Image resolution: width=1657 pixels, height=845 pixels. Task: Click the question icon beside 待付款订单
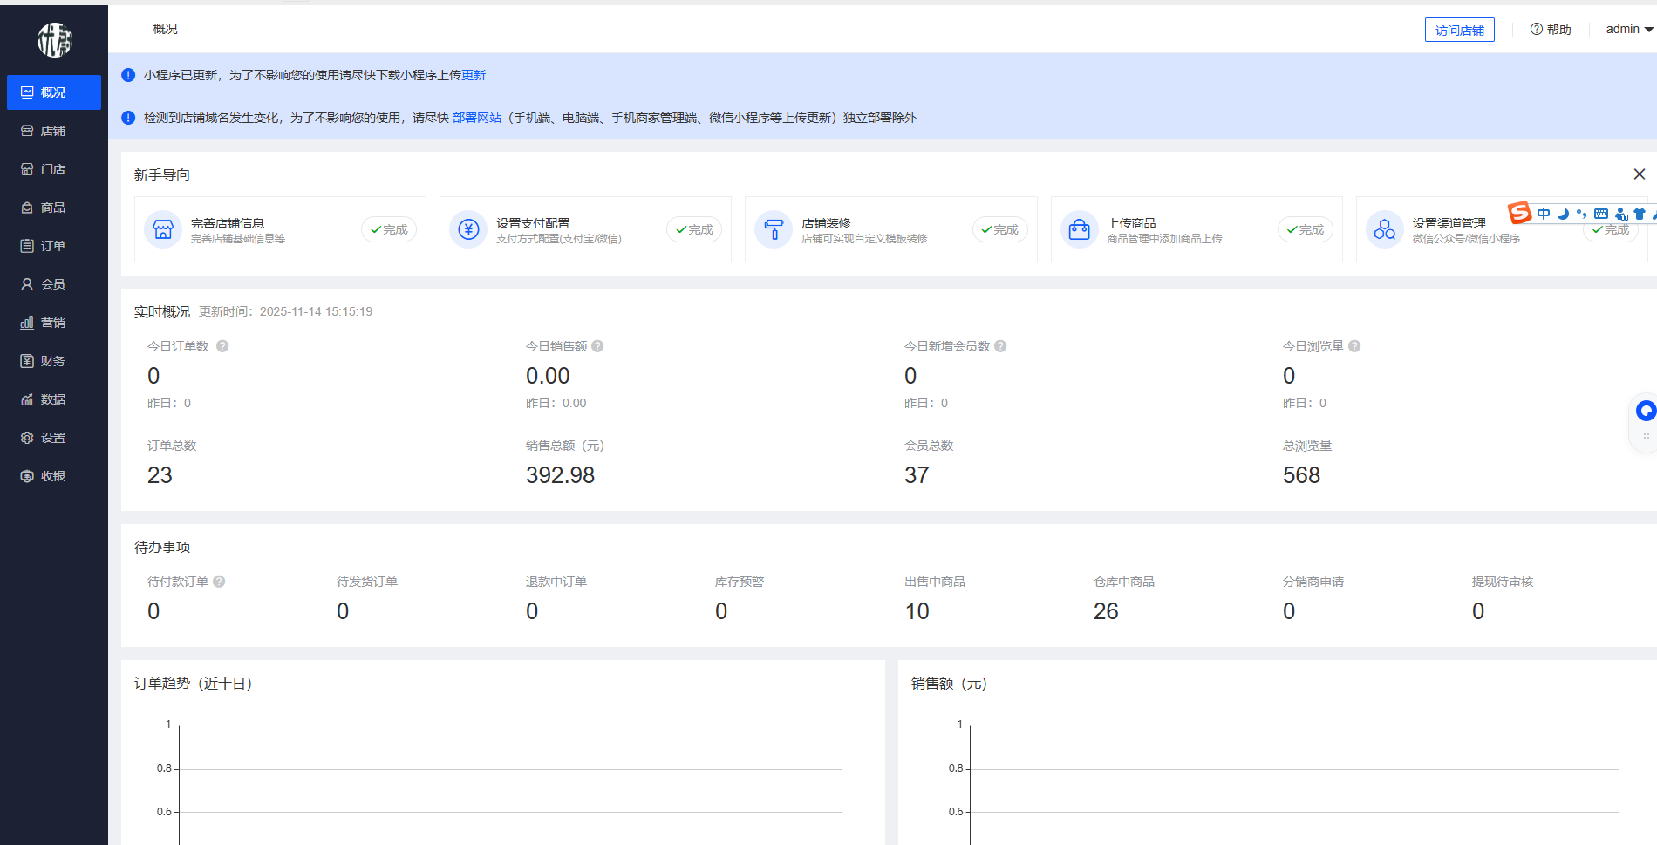[x=219, y=582]
